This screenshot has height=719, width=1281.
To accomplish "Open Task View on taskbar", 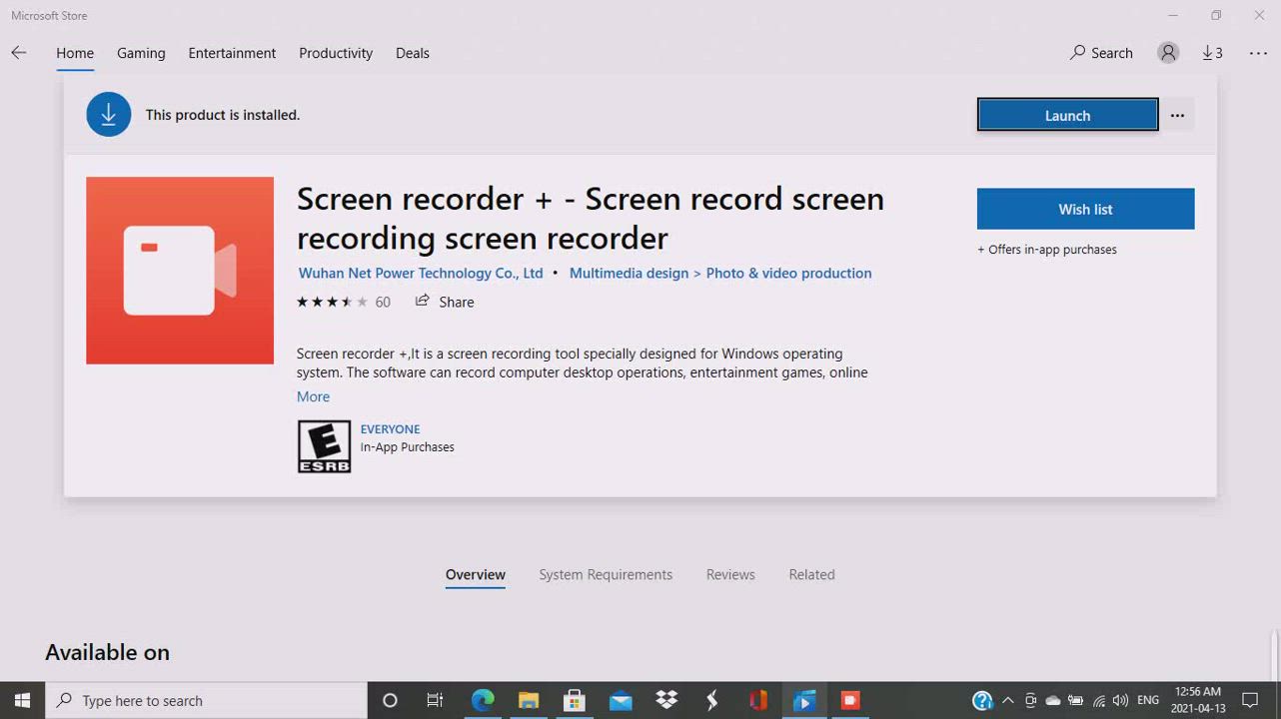I will pos(435,700).
